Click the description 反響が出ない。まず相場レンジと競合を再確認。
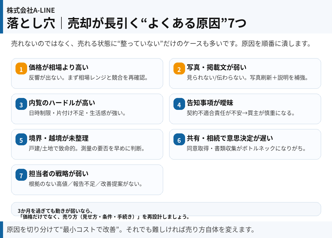Screen dimensions: 332x238 point(89,77)
